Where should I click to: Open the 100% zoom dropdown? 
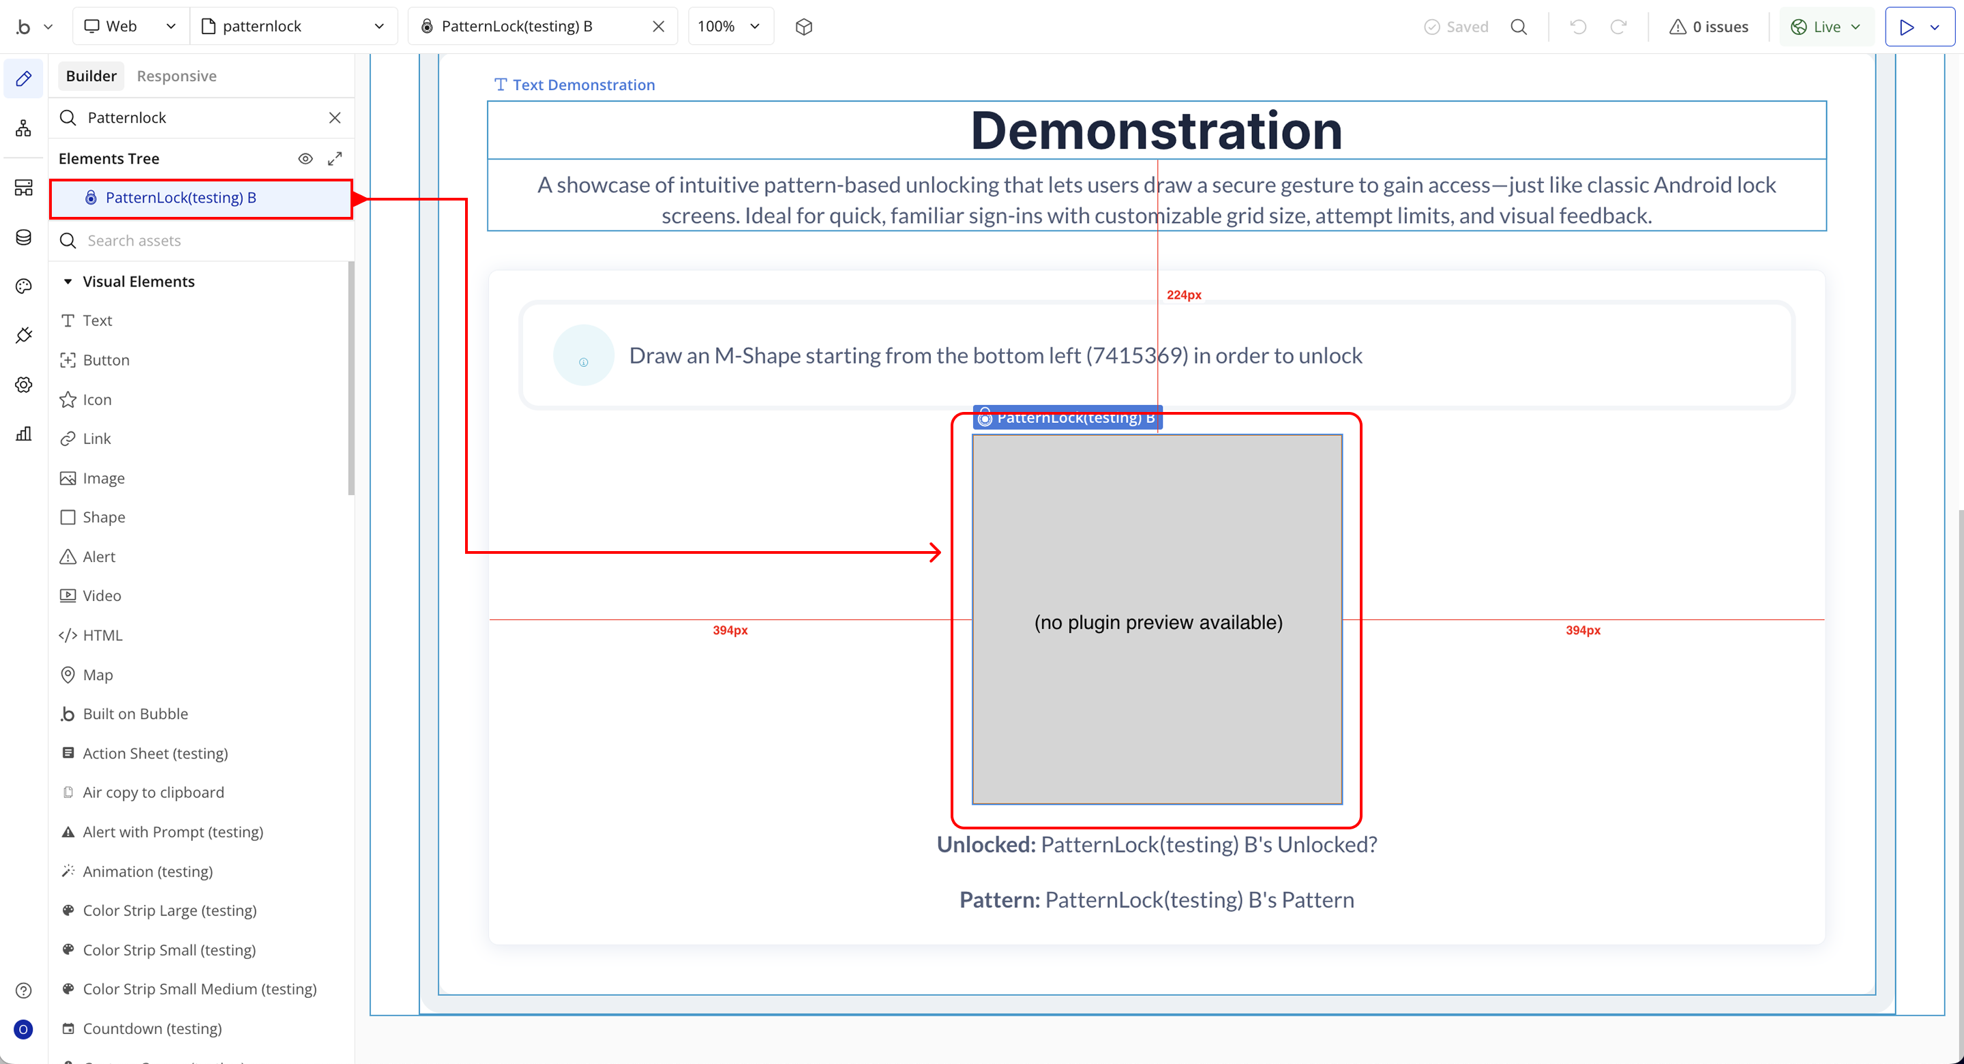[x=730, y=27]
